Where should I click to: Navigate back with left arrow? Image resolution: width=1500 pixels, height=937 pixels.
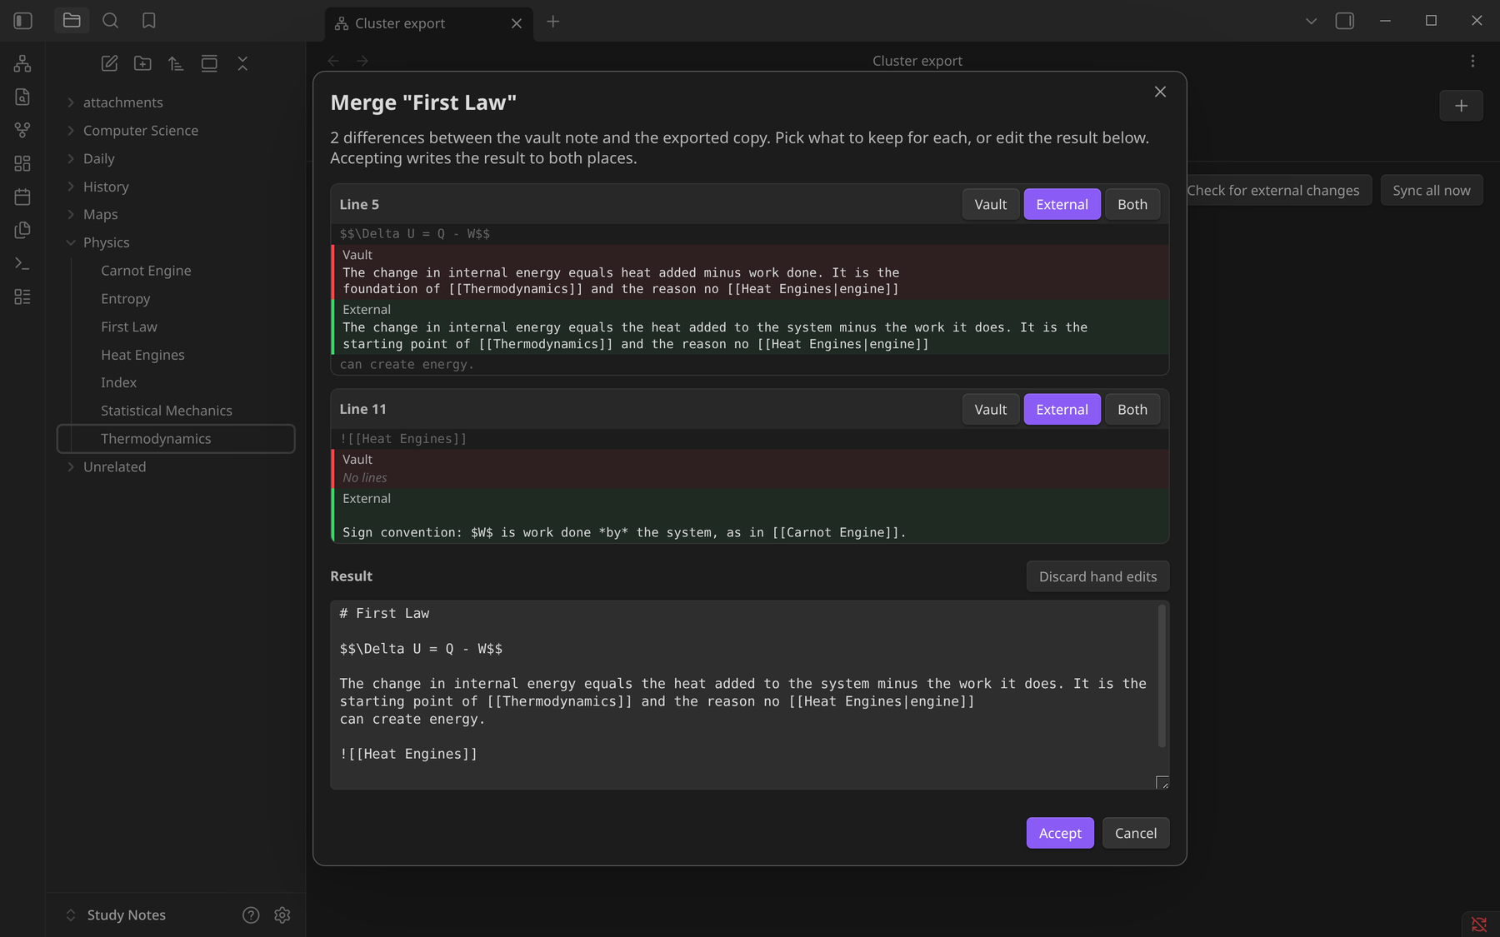click(333, 61)
